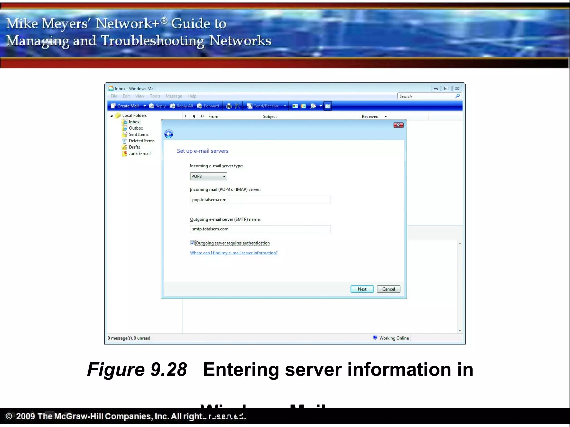Click the outgoing SMTP server field
Viewport: 570px width, 427px height.
click(260, 229)
